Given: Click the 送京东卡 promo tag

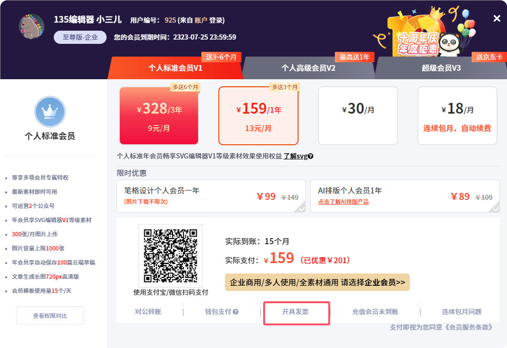Looking at the screenshot, I should [489, 57].
